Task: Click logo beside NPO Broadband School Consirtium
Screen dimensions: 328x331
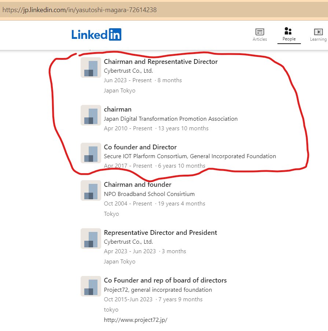Action: click(x=91, y=190)
